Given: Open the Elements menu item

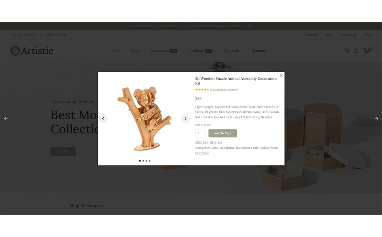Looking at the screenshot, I should coord(261,51).
